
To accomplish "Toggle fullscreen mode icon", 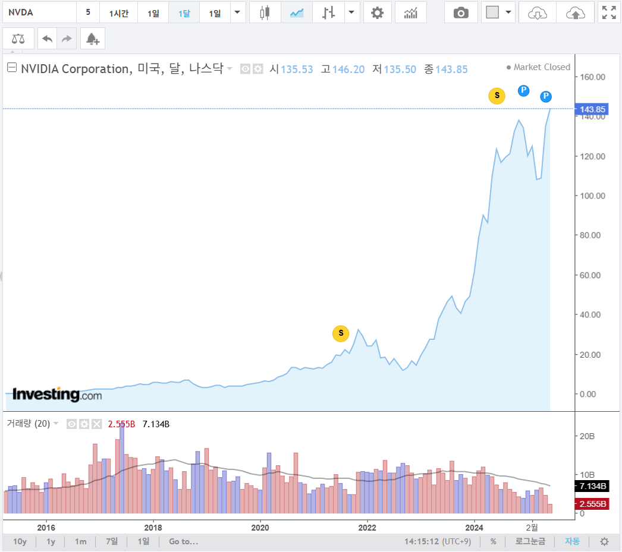I will 609,12.
